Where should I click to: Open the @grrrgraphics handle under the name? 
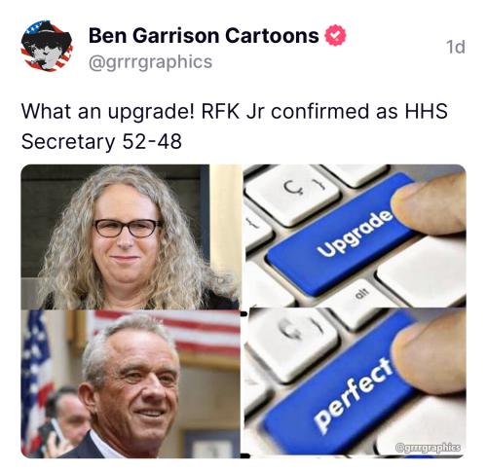click(150, 61)
